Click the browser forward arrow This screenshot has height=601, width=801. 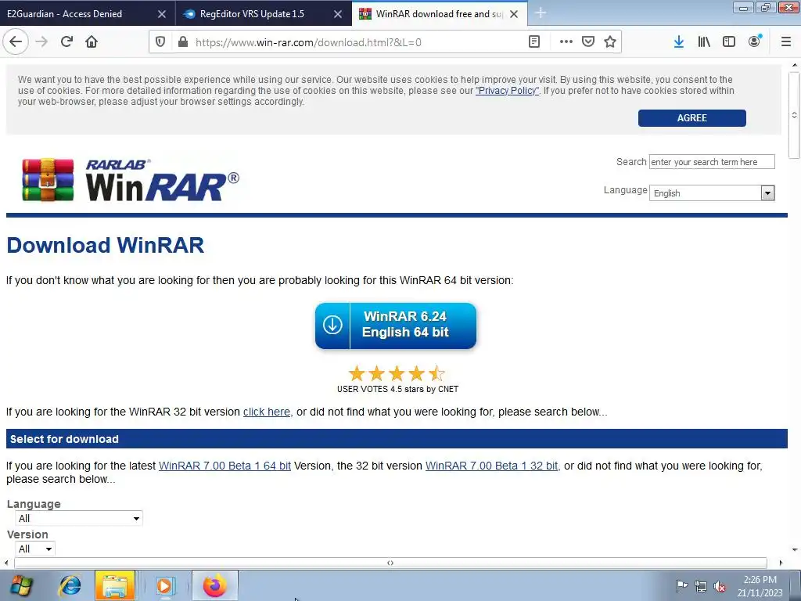pyautogui.click(x=41, y=42)
